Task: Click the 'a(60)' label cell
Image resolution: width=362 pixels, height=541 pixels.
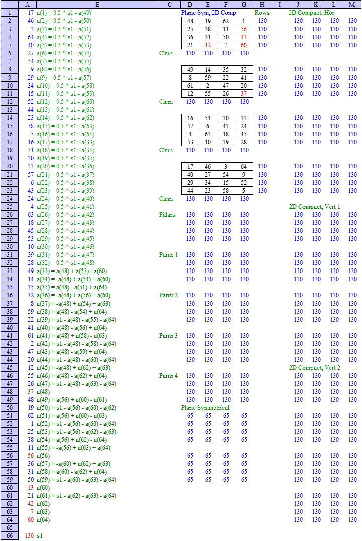Action: click(43, 488)
